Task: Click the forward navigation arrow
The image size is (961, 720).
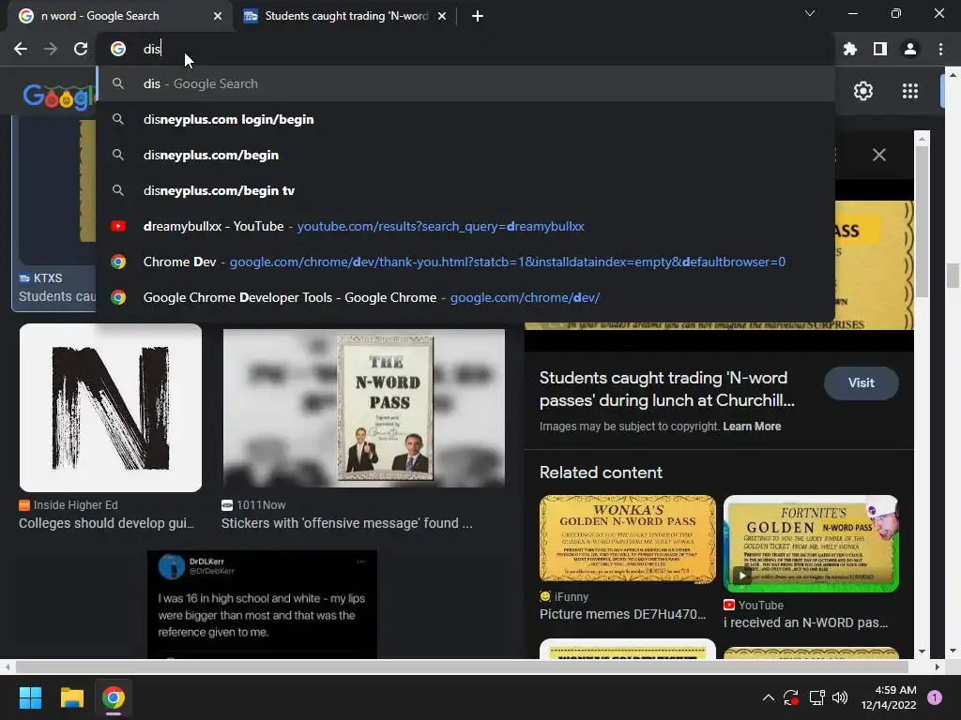Action: (x=51, y=49)
